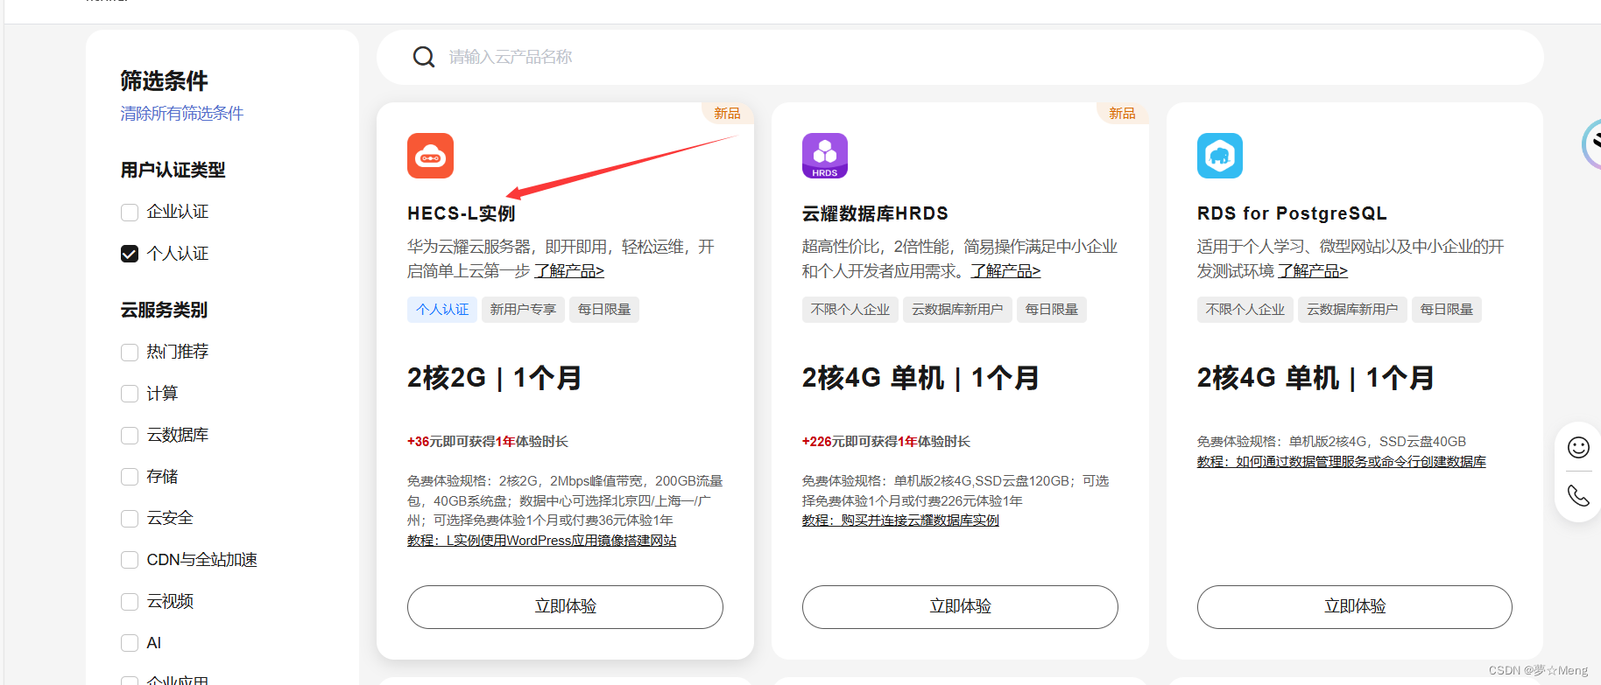The height and width of the screenshot is (685, 1601).
Task: Open the phone contact icon
Action: 1578,496
